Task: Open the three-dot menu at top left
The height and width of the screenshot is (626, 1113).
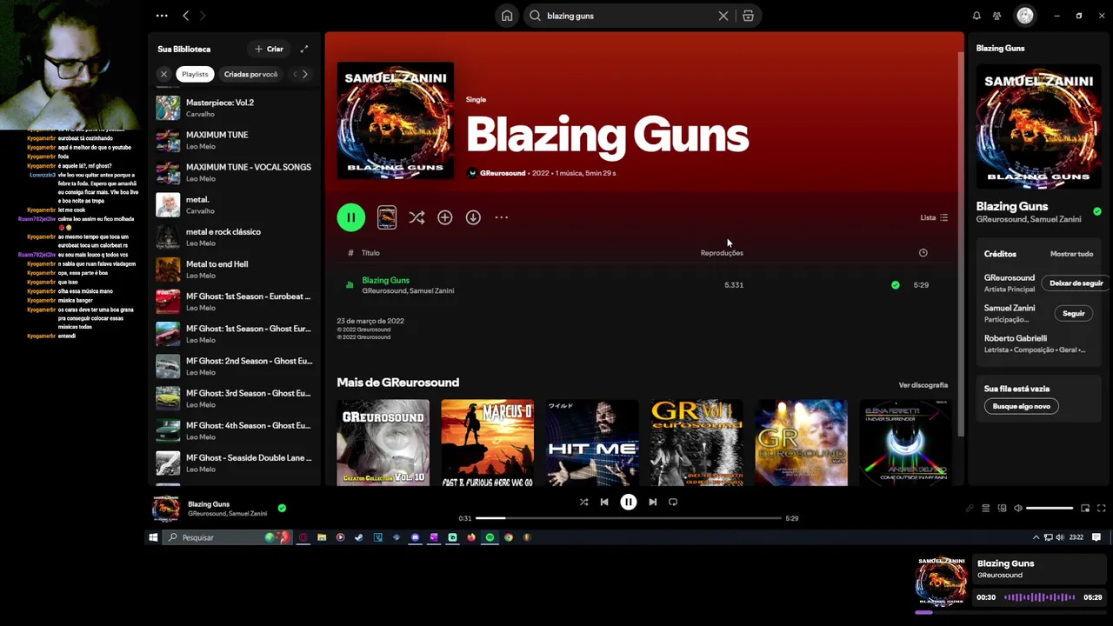Action: [x=162, y=16]
